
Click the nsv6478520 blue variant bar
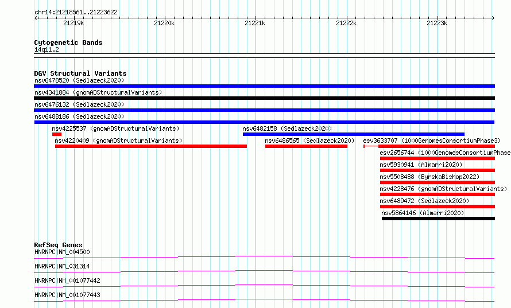click(264, 86)
